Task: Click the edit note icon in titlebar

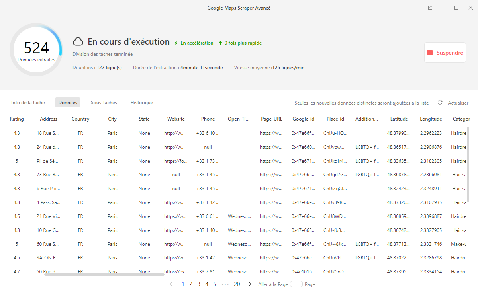Action: 430,8
